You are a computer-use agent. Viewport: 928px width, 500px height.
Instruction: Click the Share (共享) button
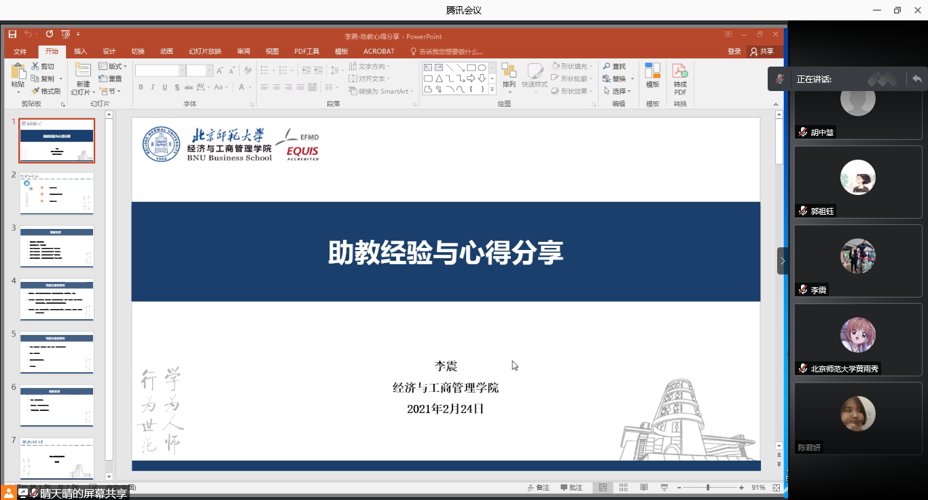click(762, 52)
